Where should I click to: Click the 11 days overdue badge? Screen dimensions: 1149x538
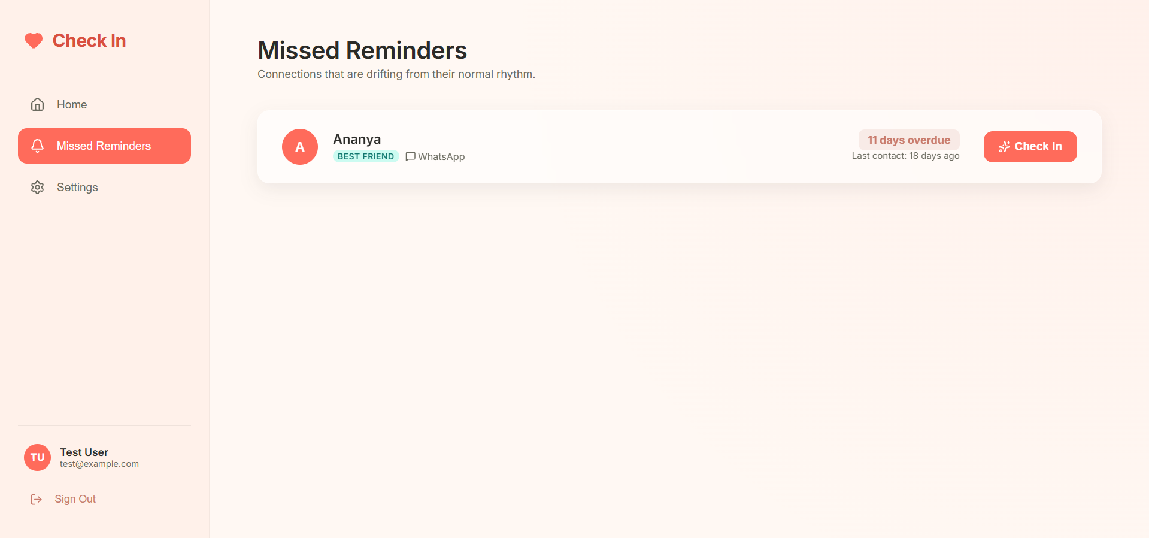coord(909,140)
